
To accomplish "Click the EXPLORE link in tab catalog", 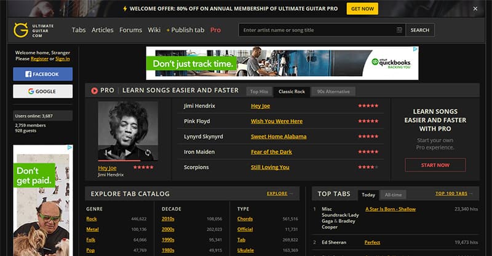I will coord(277,193).
